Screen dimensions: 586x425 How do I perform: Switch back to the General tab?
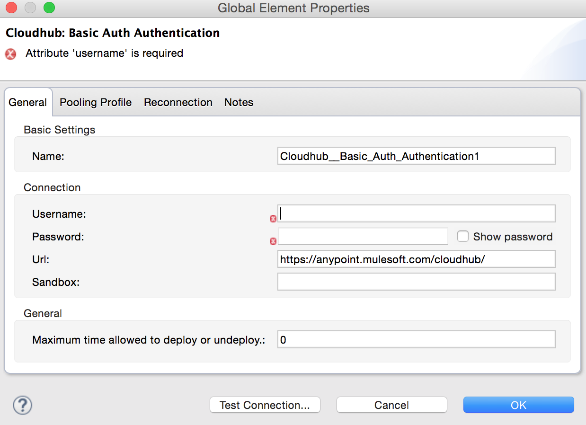click(x=28, y=102)
